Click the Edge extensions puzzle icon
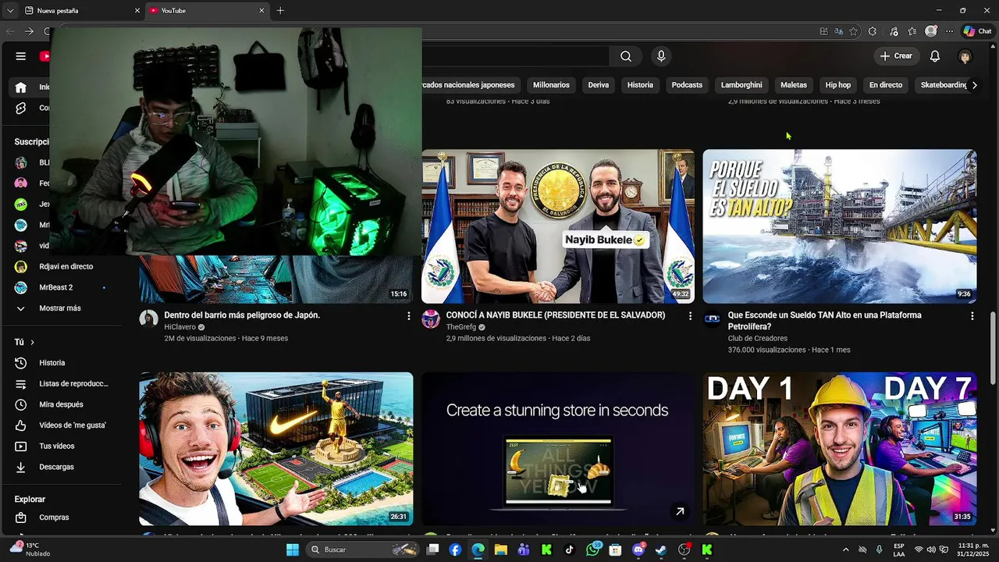 tap(873, 31)
